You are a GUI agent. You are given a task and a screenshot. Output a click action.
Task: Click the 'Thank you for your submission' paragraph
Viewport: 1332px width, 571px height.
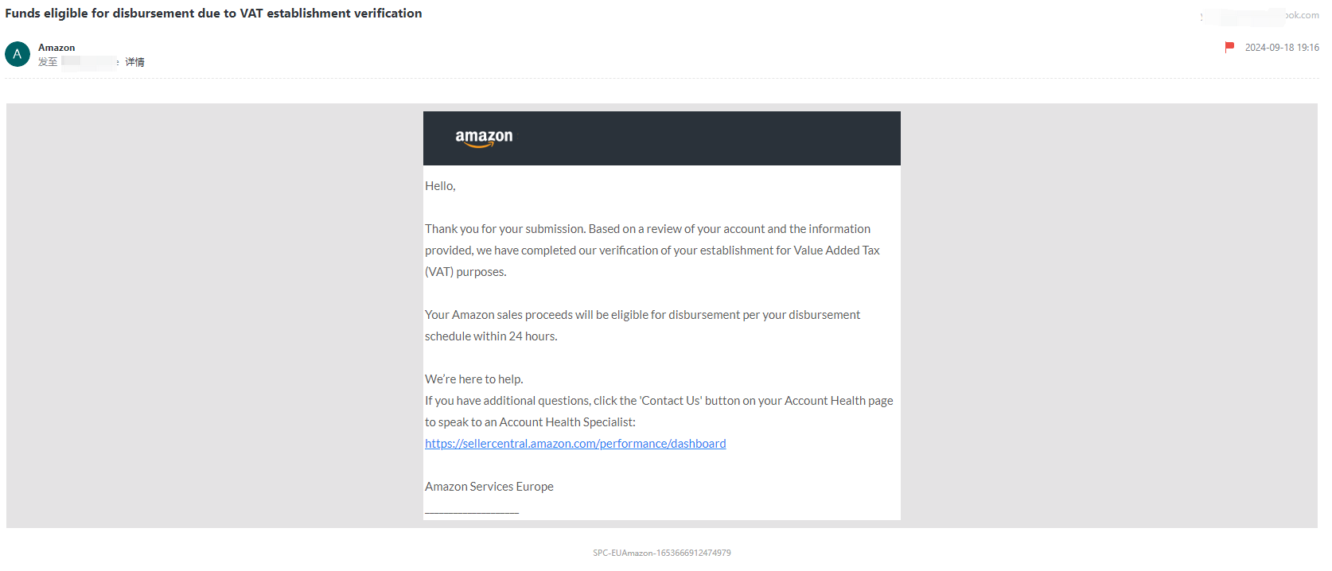[x=647, y=229]
